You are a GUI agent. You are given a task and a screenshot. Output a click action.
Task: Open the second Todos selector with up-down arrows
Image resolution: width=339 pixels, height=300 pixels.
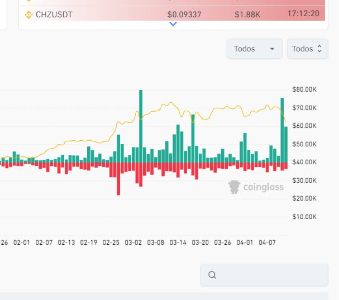[x=307, y=49]
